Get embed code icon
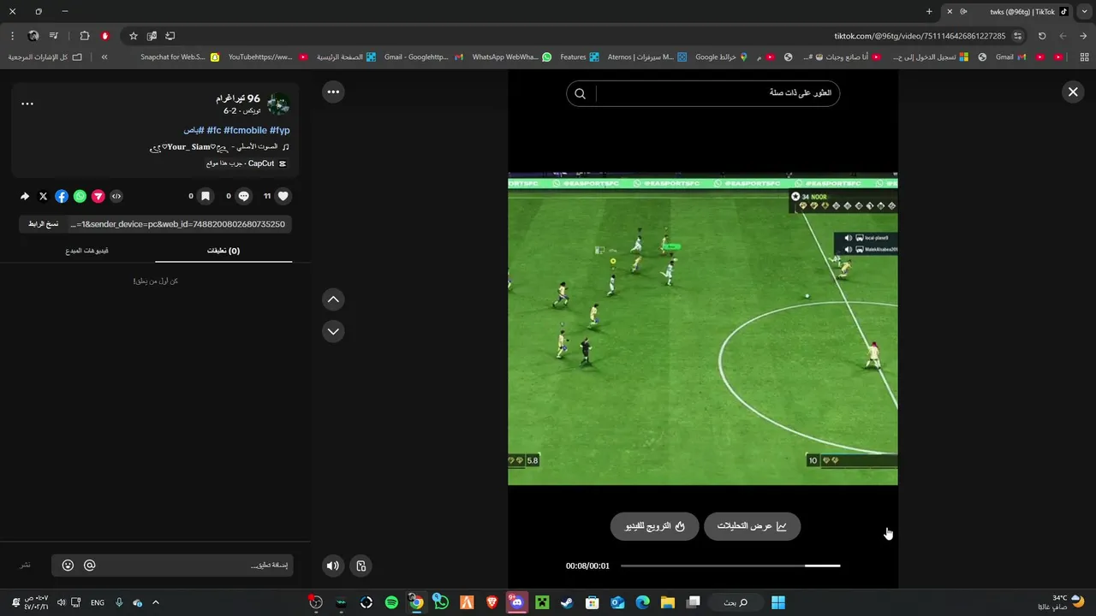1096x616 pixels. 116,196
